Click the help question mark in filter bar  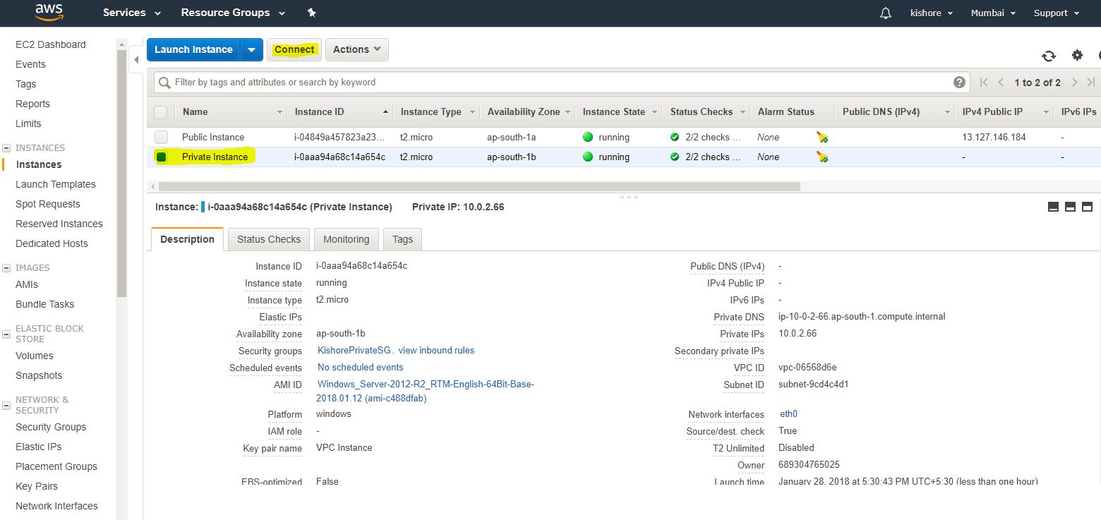pos(959,82)
